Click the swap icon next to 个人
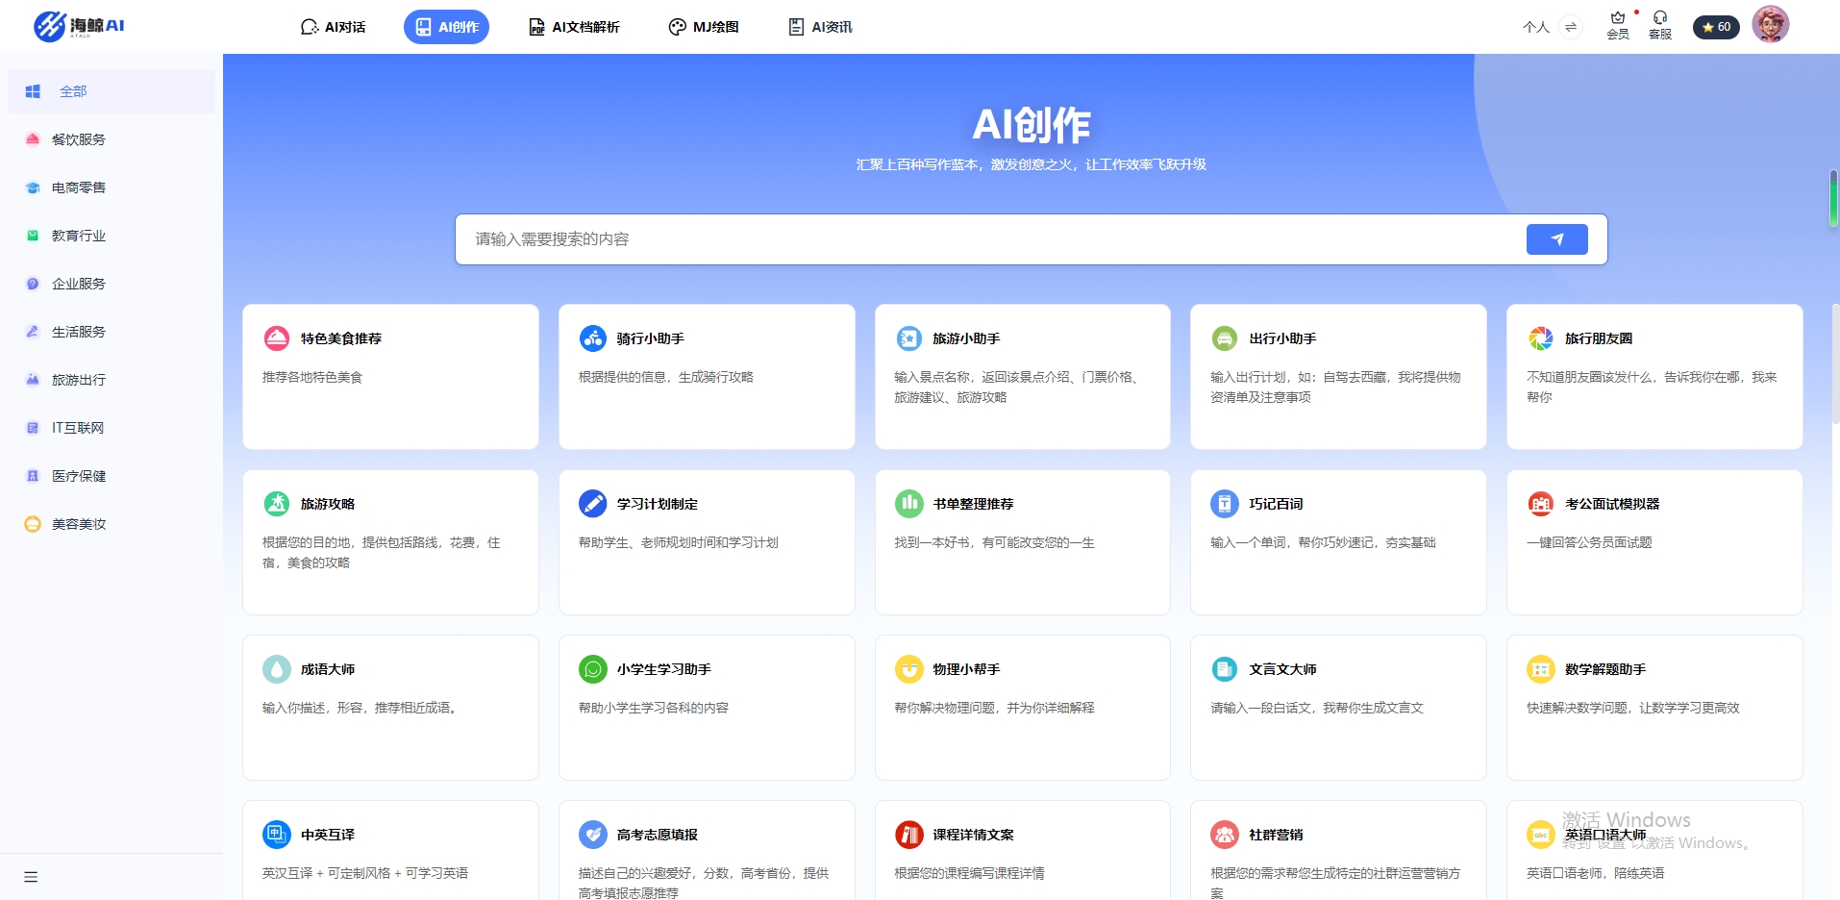1840x900 pixels. [x=1571, y=27]
